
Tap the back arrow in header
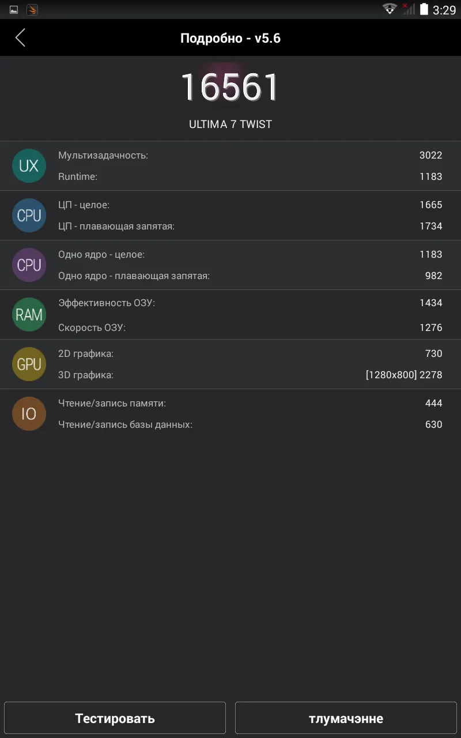(x=20, y=38)
